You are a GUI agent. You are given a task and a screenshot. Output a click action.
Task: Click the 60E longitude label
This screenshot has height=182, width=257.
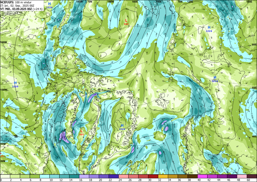click(x=254, y=88)
